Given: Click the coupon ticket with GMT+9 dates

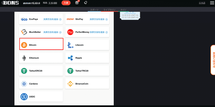Looking at the screenshot, I should tap(130, 16).
